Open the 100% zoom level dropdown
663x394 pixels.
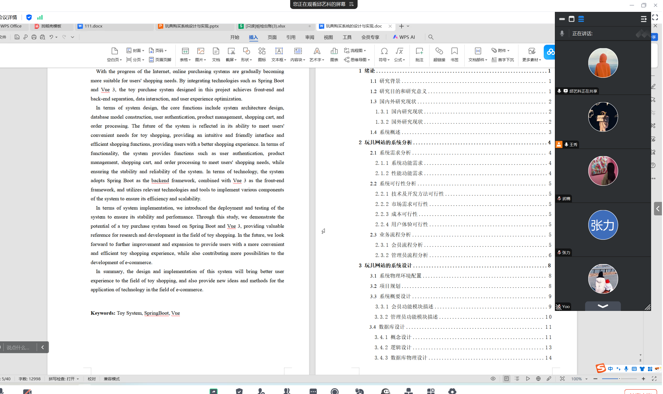click(586, 379)
